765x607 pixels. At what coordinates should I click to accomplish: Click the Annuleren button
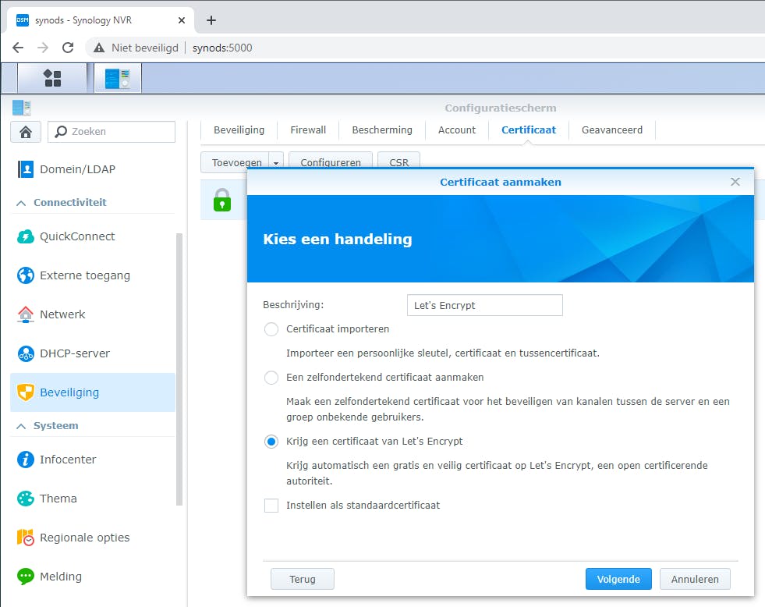(x=695, y=579)
